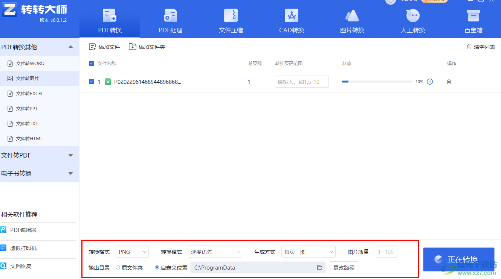Select 文件转图片 in the sidebar
The image size is (501, 279).
[40, 79]
